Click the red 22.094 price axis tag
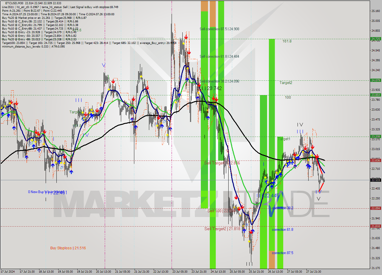The height and width of the screenshot is (275, 382). pyautogui.click(x=375, y=208)
